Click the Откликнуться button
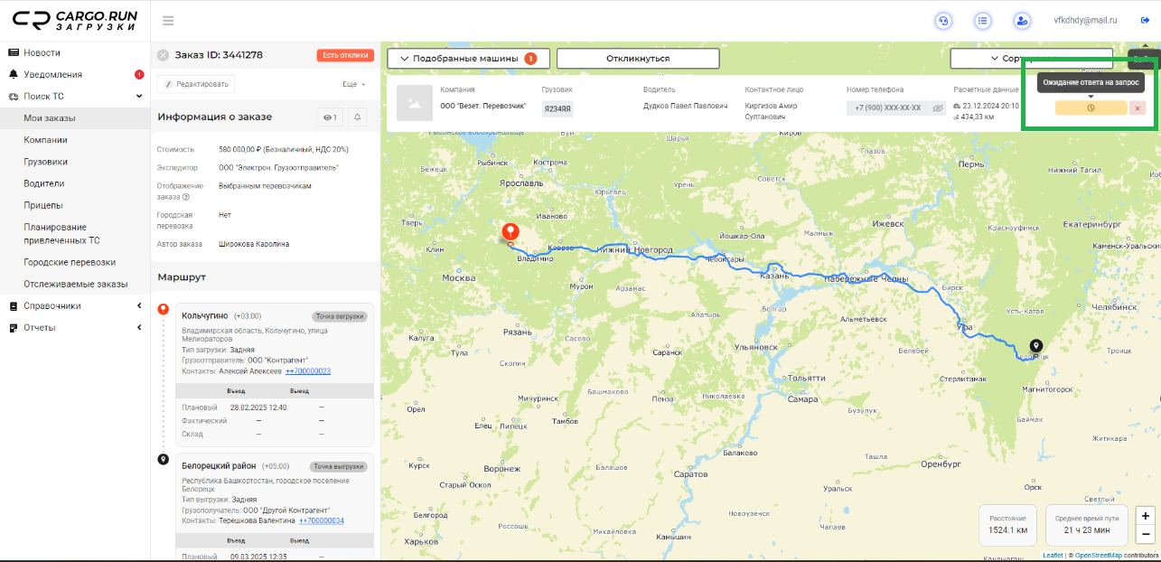The height and width of the screenshot is (562, 1161). pos(637,59)
